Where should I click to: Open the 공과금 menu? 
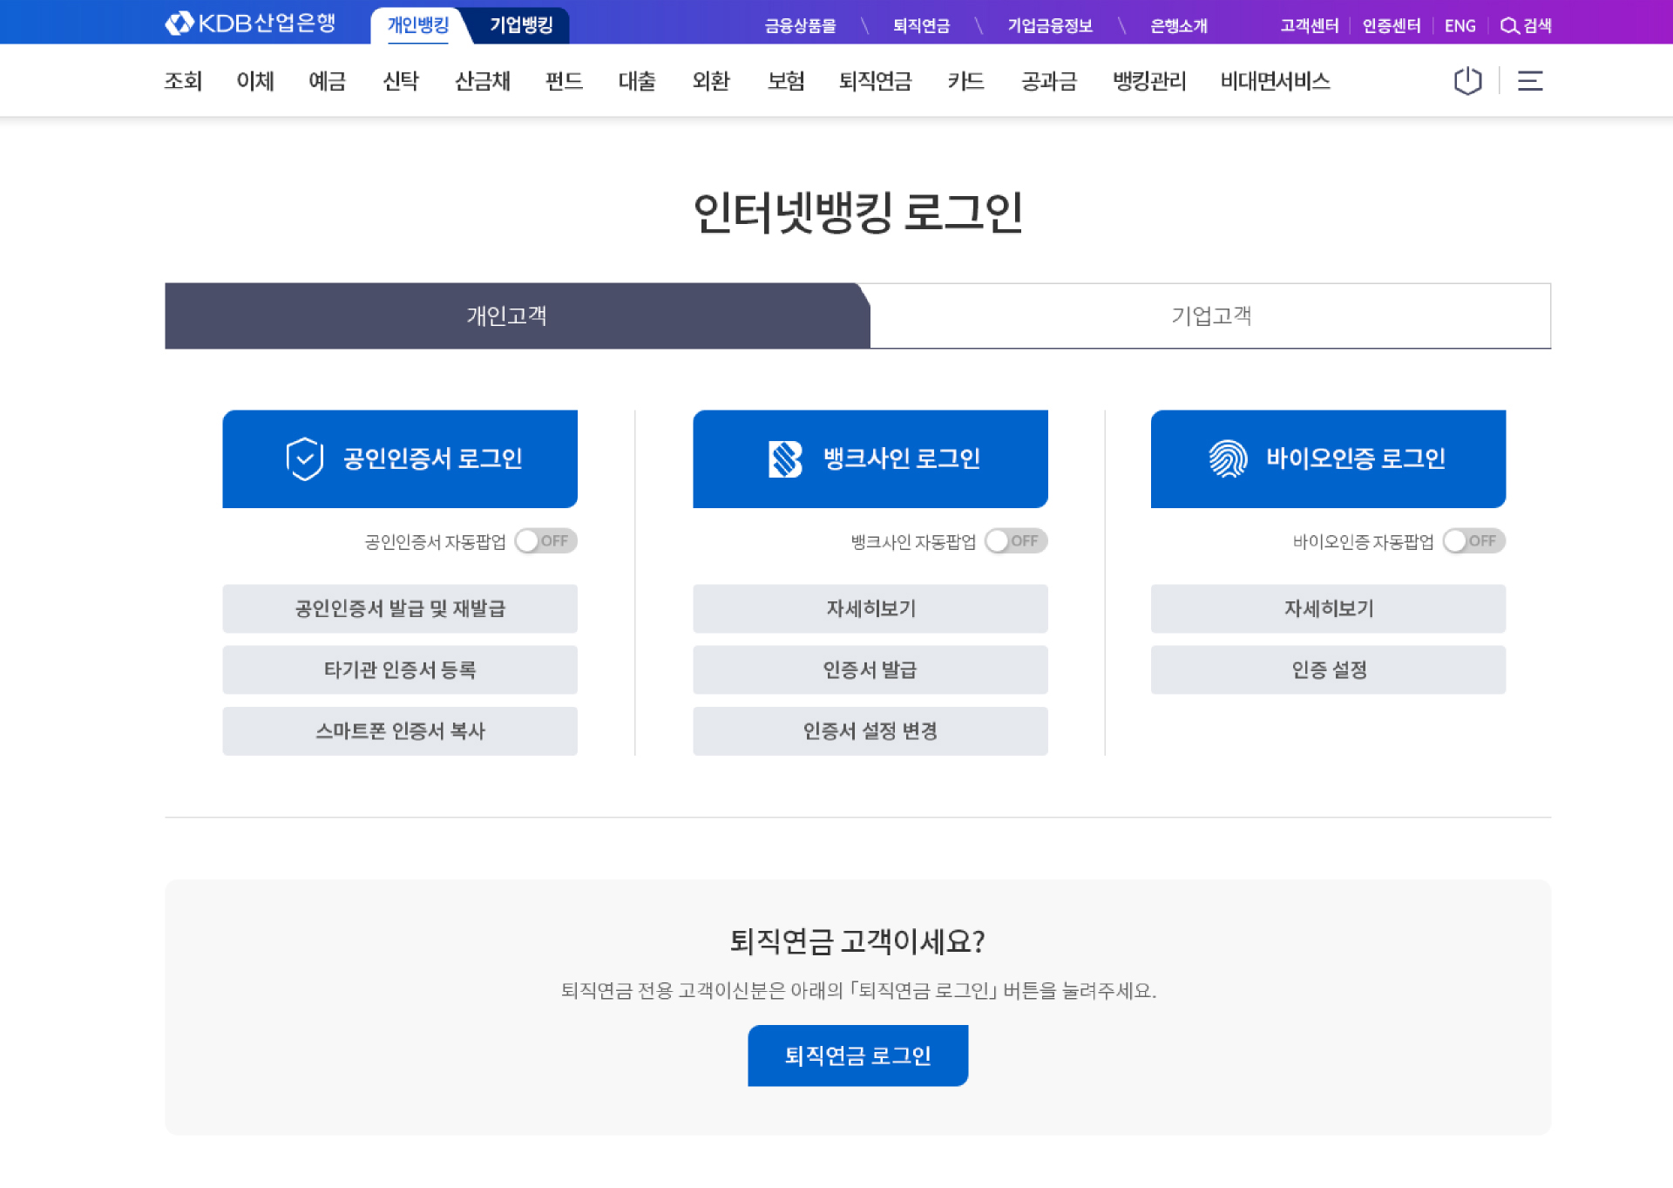(1049, 81)
